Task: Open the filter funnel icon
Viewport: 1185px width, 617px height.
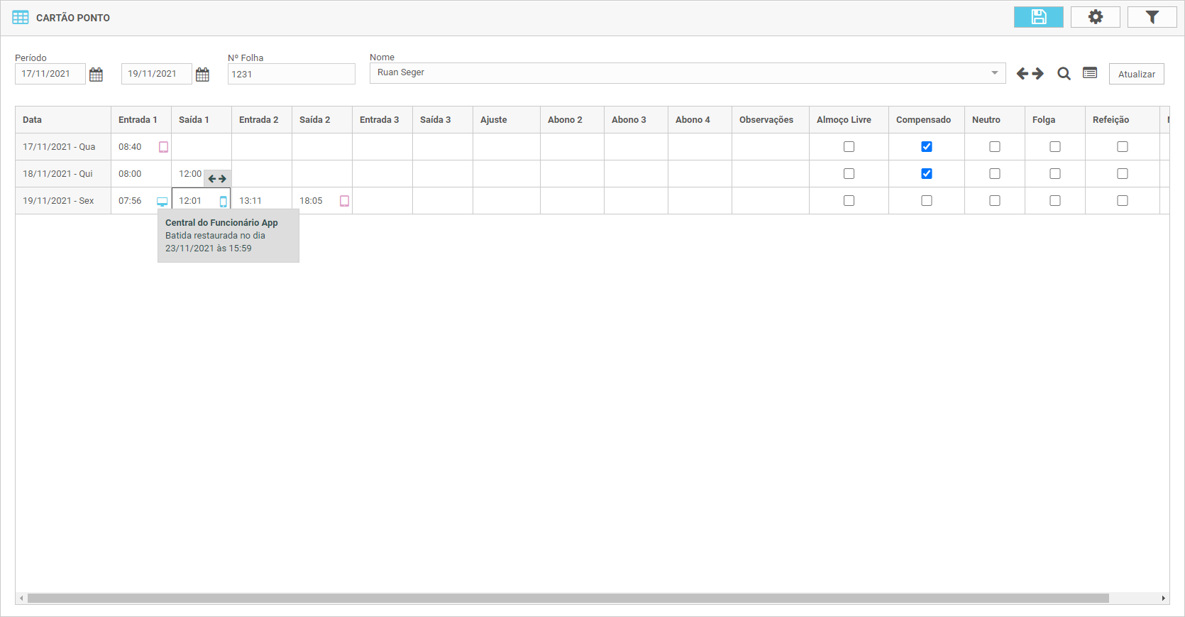Action: [x=1152, y=17]
